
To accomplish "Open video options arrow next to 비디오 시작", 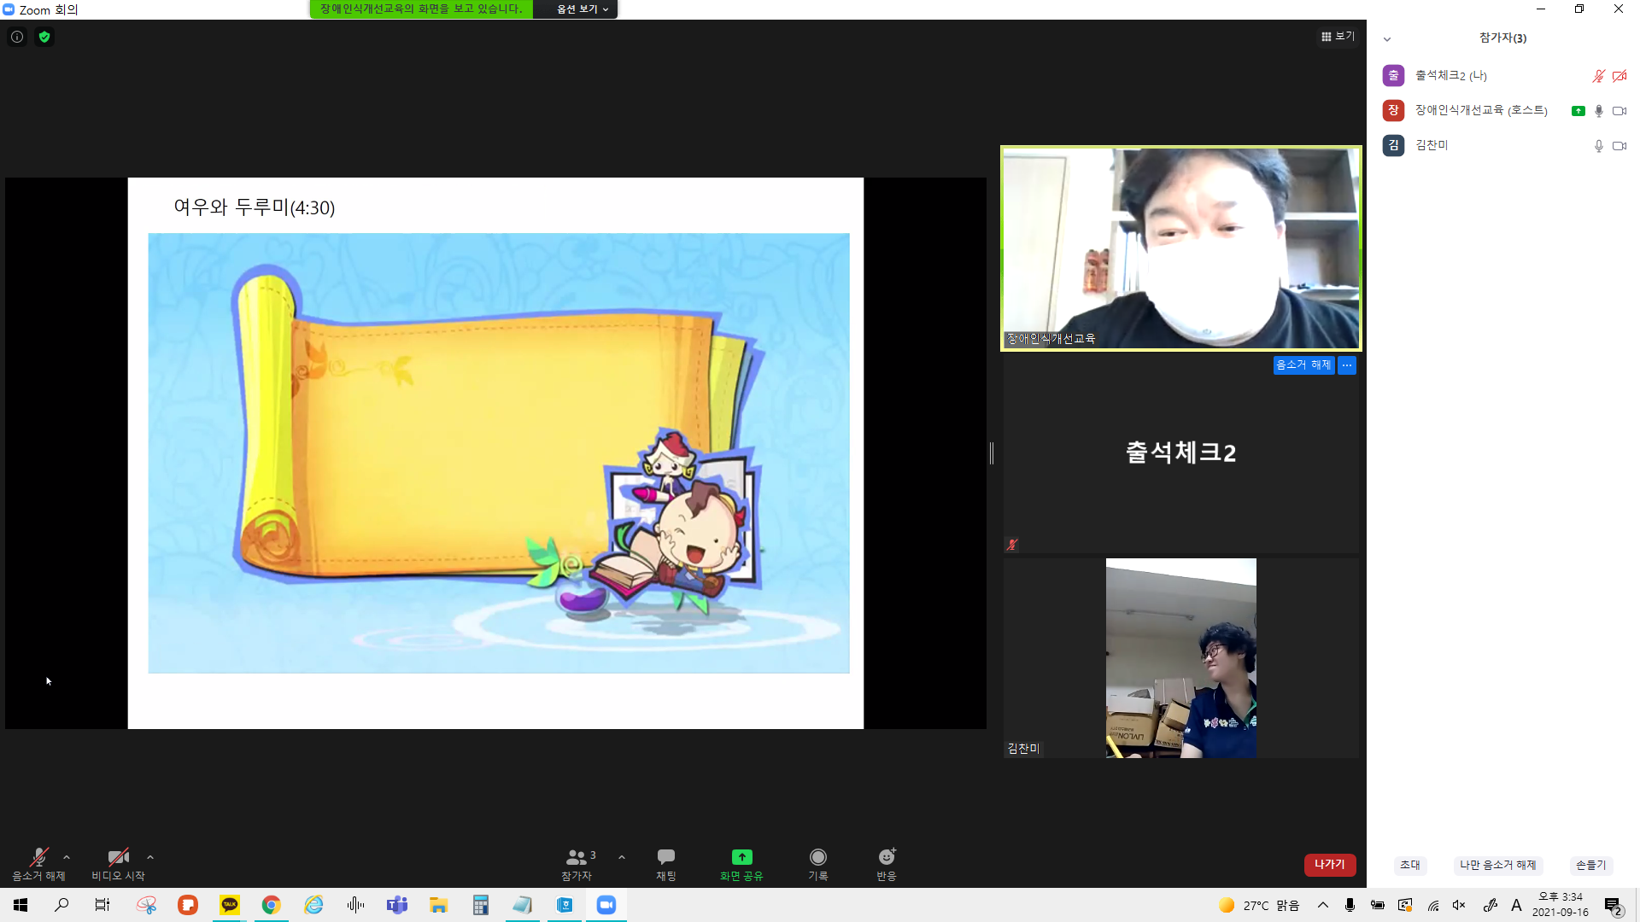I will tap(150, 857).
